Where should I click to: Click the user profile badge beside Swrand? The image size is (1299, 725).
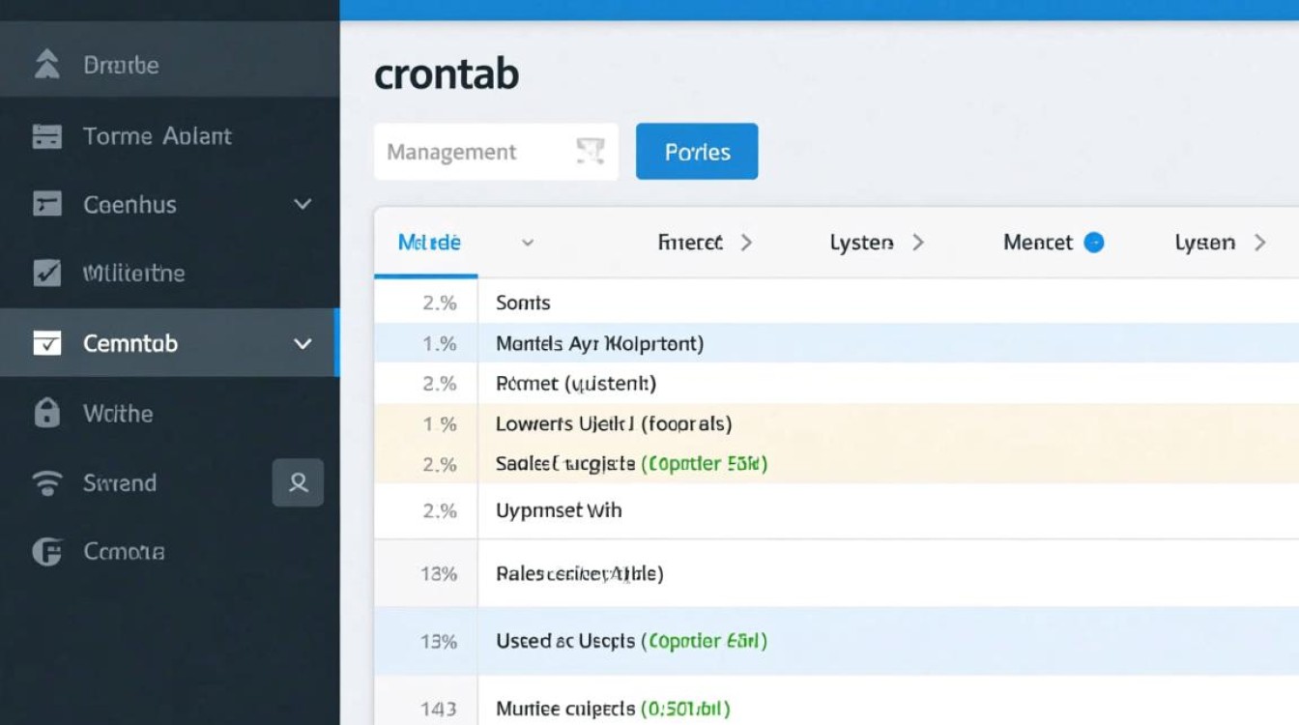click(298, 482)
